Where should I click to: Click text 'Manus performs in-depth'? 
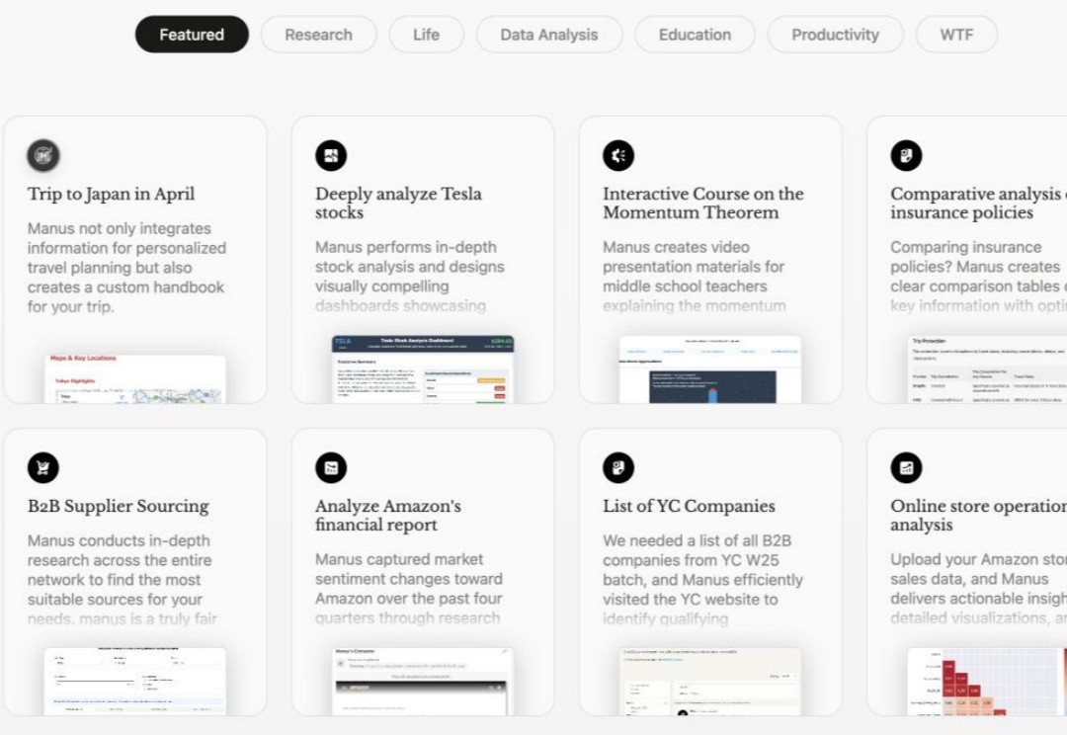click(x=406, y=247)
